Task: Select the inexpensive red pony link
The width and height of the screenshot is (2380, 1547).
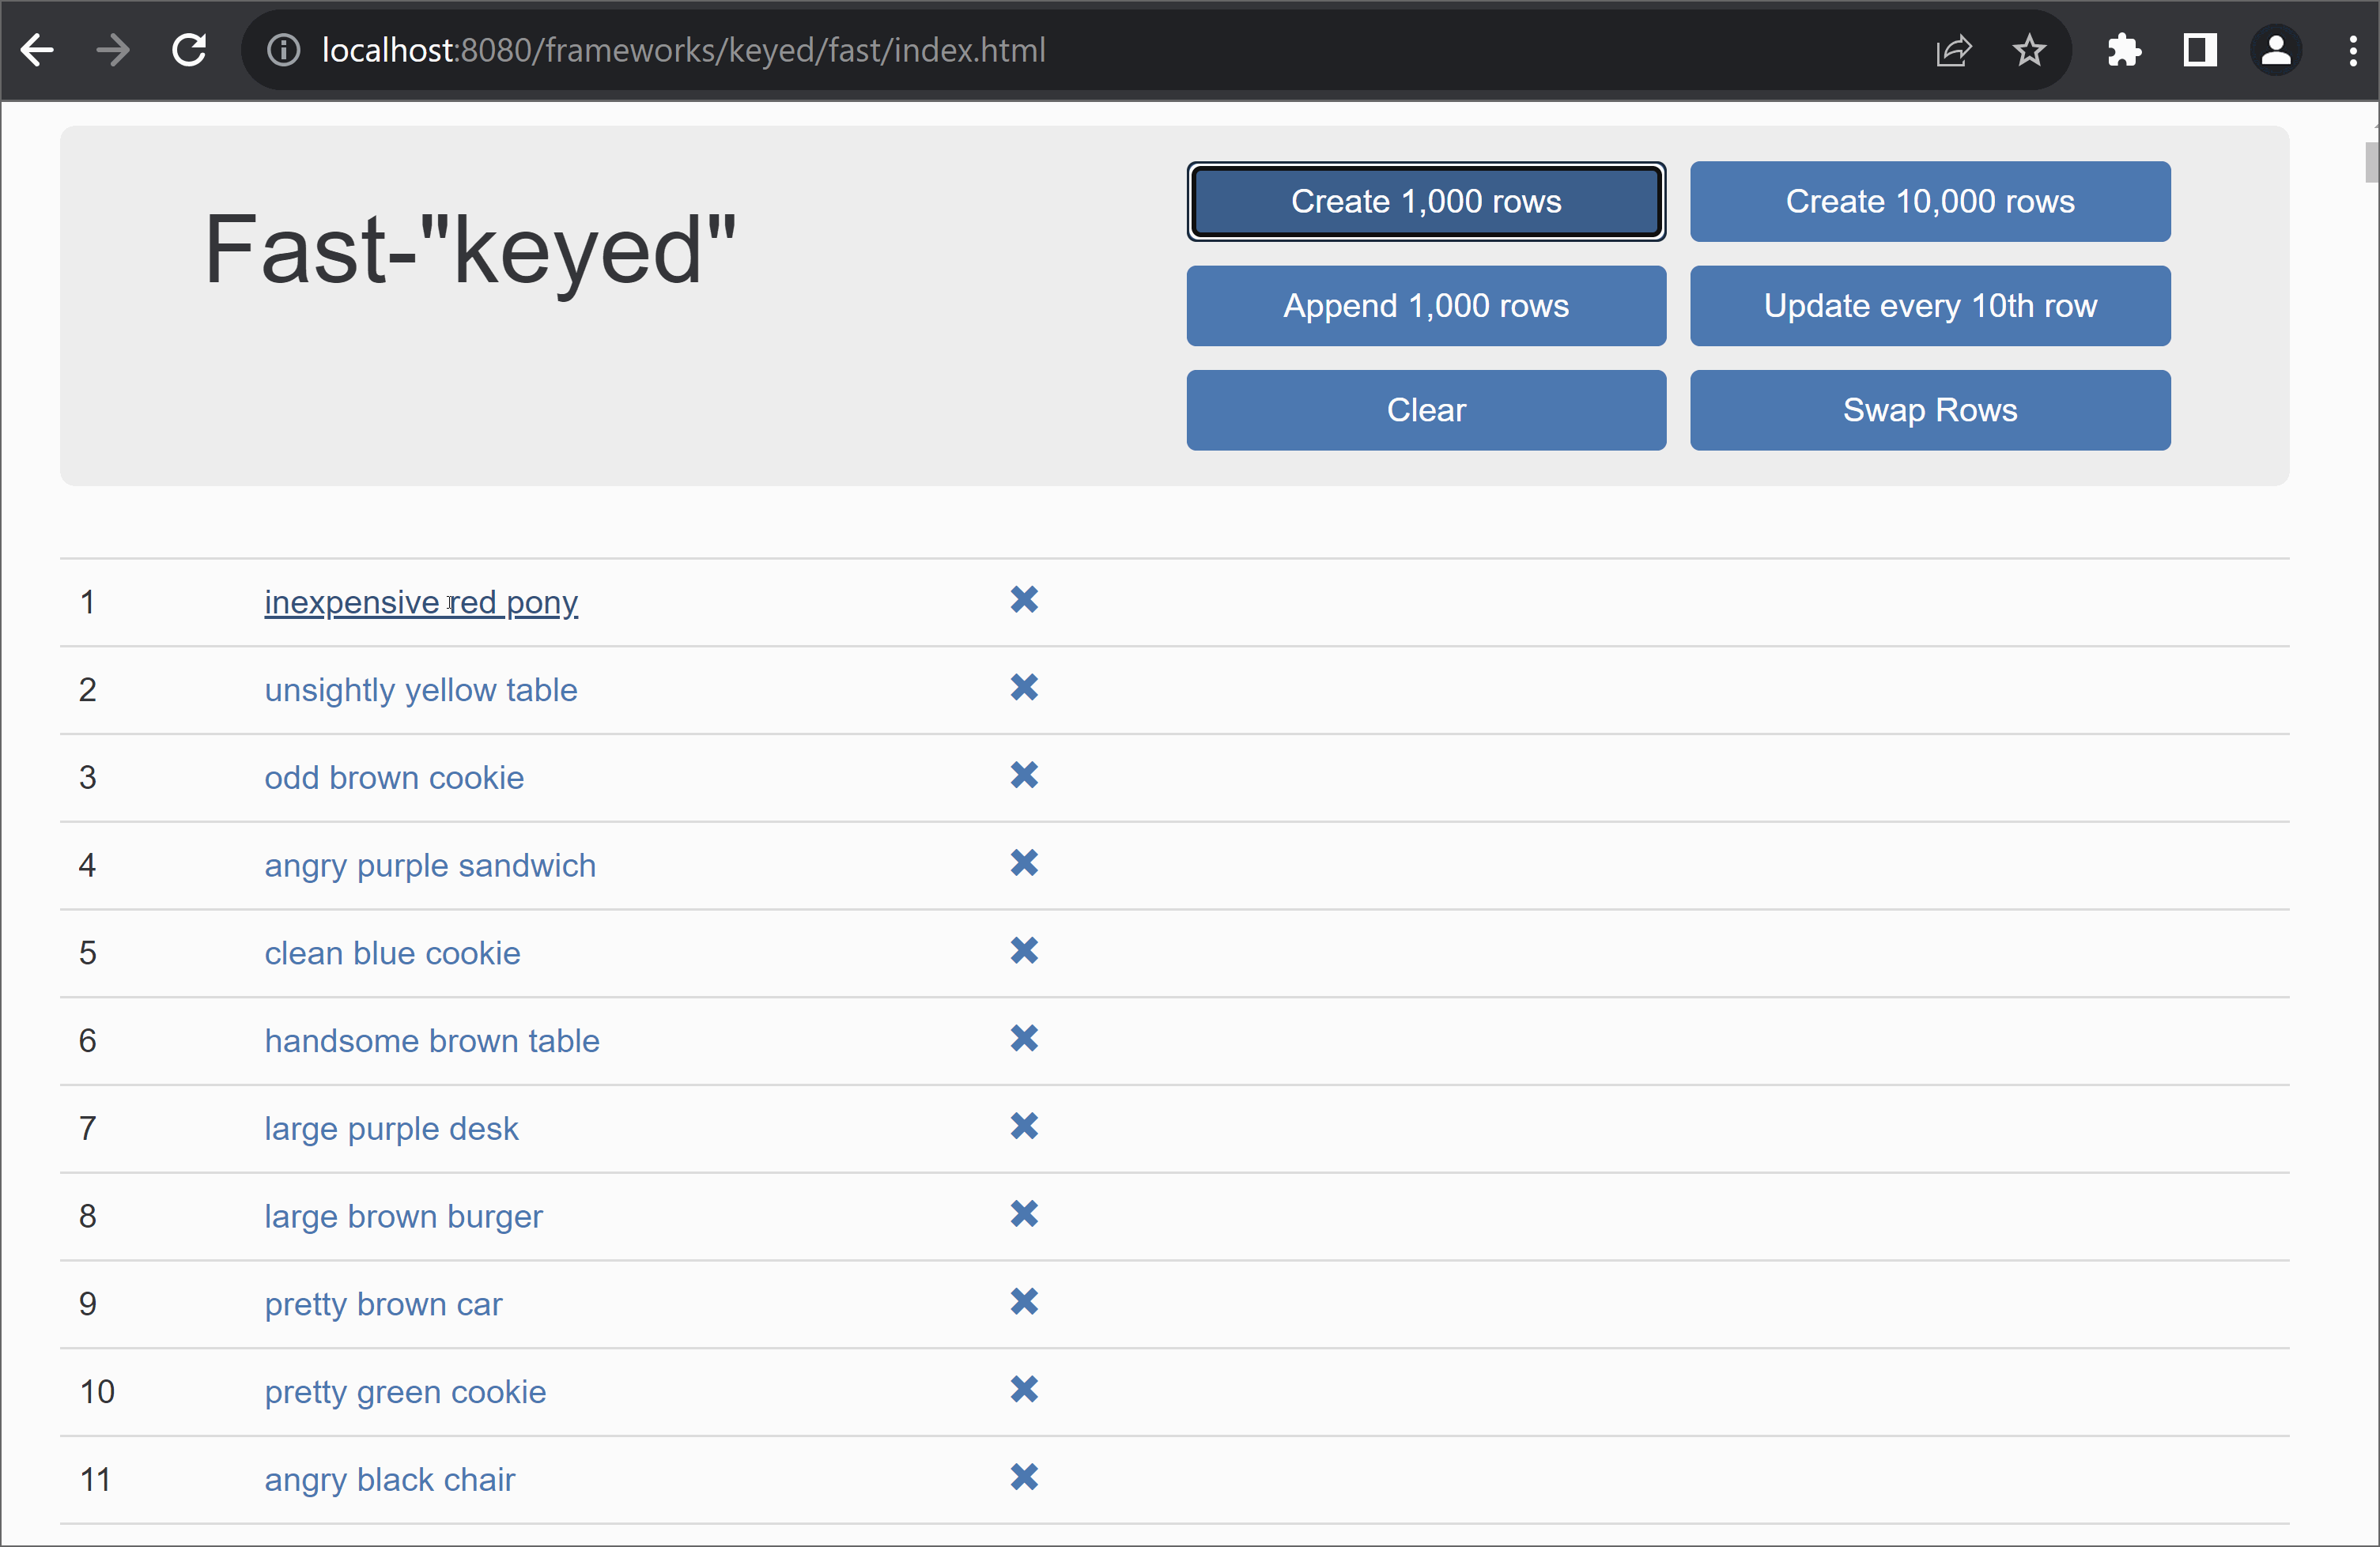Action: click(421, 602)
